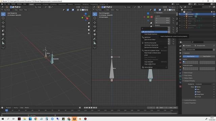The image size is (216, 121).
Task: Collapse the Viewport Display panel
Action: [189, 81]
